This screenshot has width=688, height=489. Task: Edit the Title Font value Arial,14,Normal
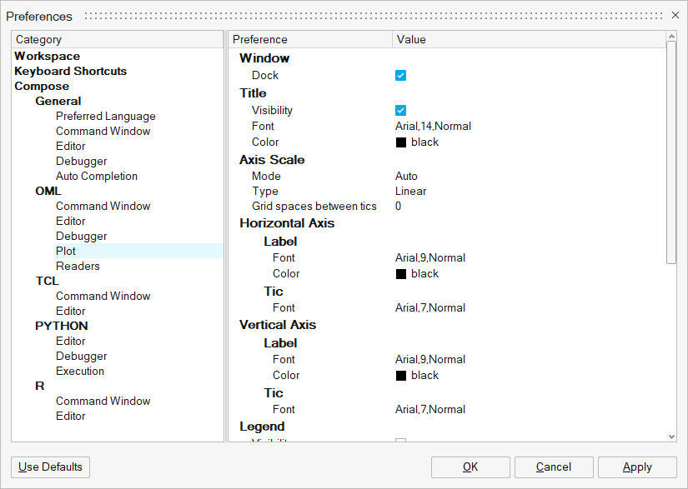point(433,127)
